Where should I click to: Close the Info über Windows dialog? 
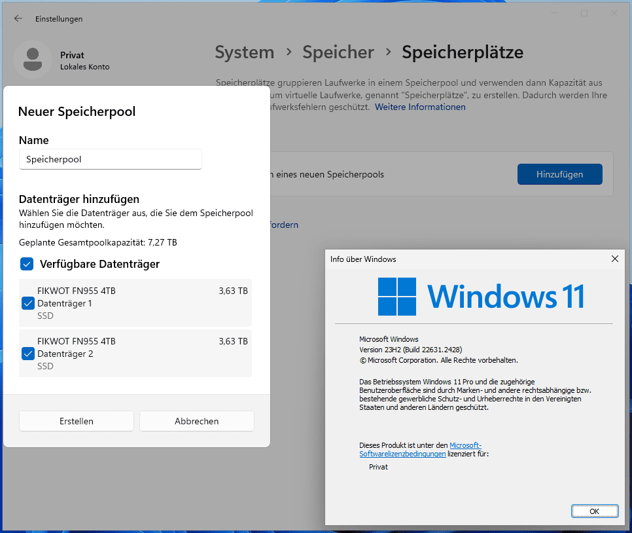[x=615, y=259]
